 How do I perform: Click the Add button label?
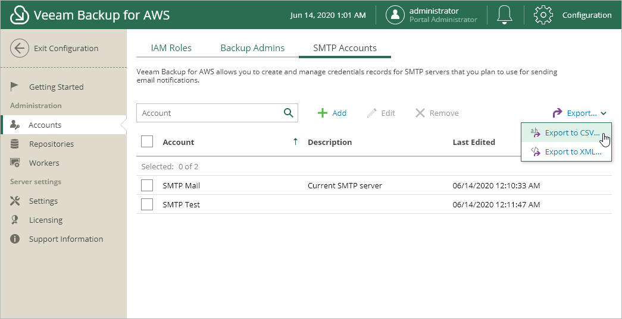339,113
